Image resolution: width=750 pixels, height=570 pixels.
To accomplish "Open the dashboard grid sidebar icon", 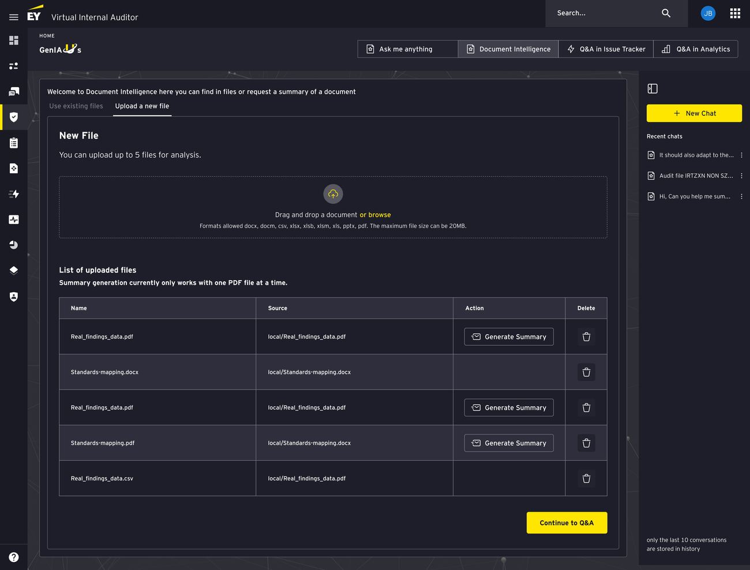I will [x=14, y=40].
